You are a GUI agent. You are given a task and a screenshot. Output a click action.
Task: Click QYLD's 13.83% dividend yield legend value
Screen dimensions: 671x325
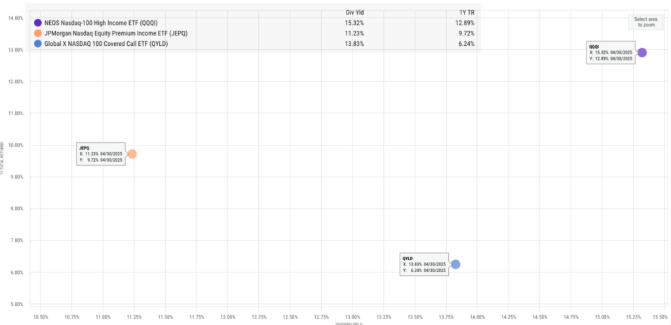coord(355,44)
